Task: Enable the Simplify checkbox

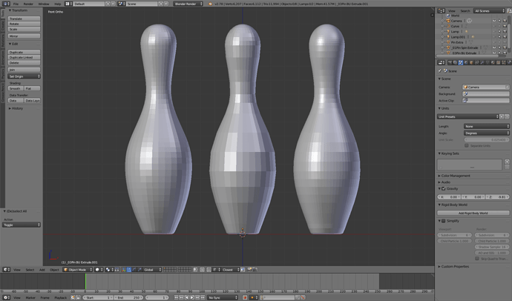Action: (444, 221)
